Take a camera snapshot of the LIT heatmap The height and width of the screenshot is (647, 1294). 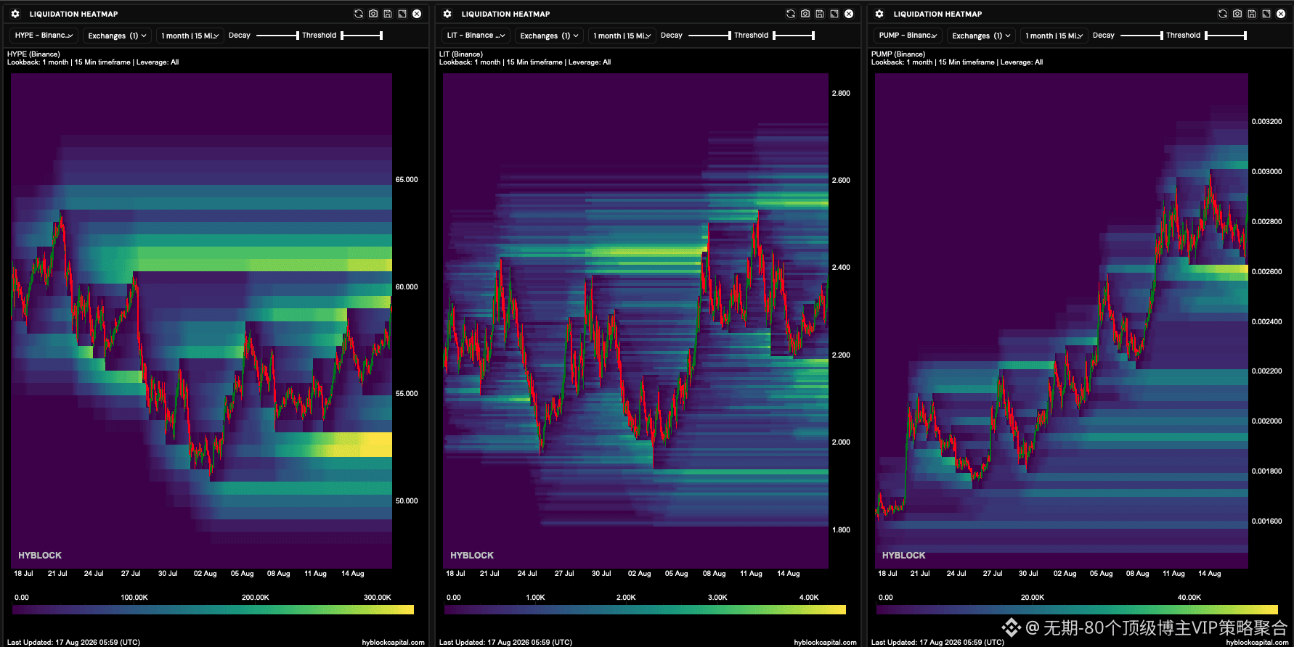(x=805, y=14)
